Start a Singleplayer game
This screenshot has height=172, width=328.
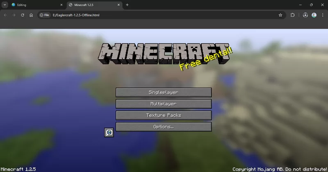coord(164,92)
